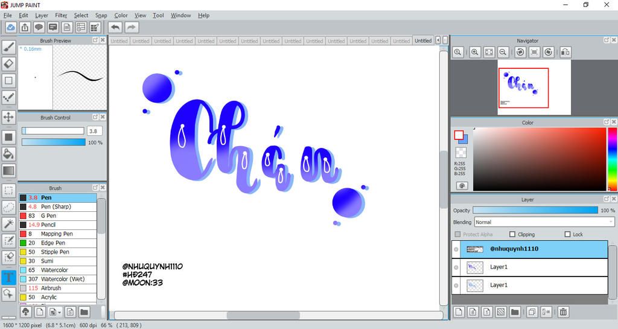
Task: Open the Blending mode Normal dropdown
Action: (x=544, y=222)
